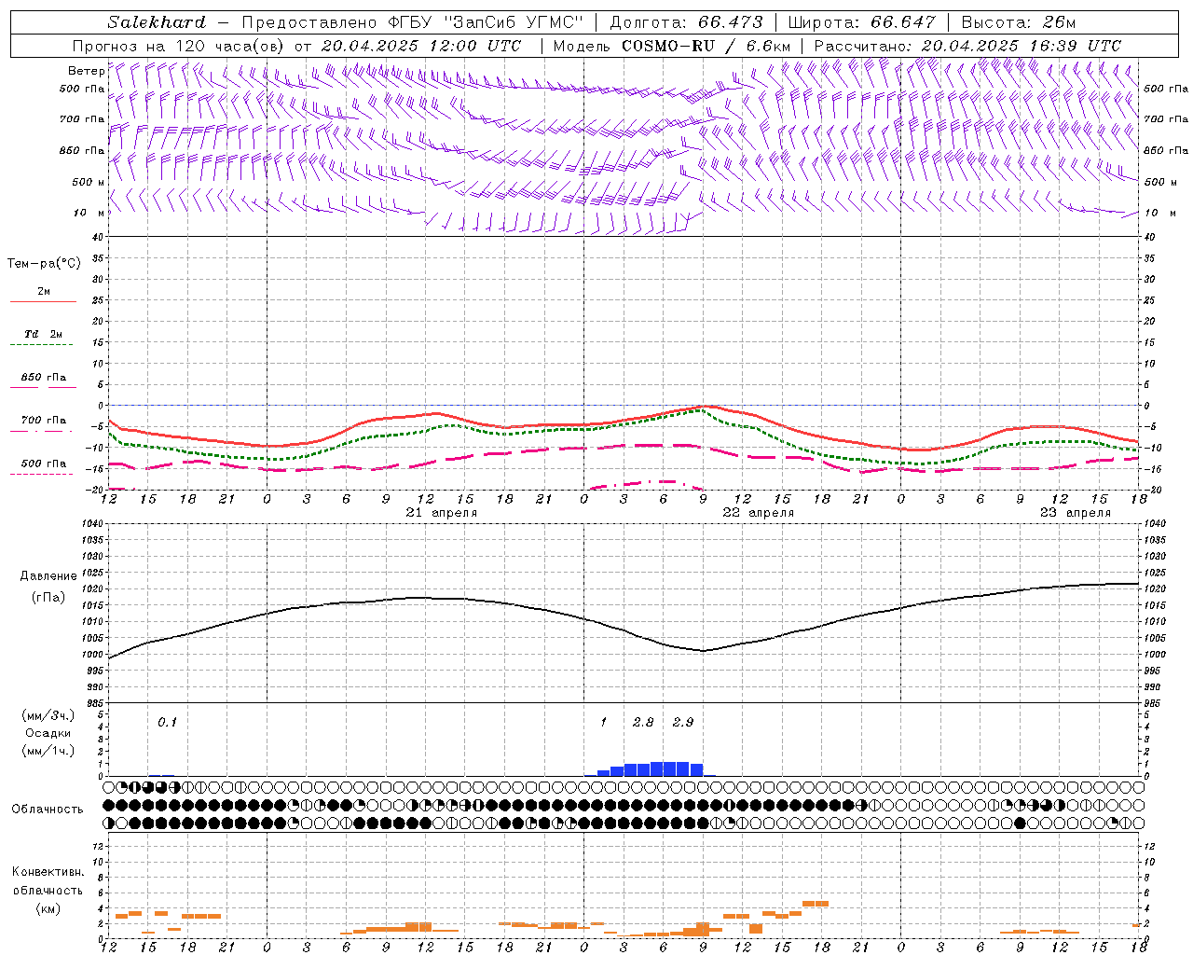Click the 2.9 three-hour precipitation value

(683, 722)
